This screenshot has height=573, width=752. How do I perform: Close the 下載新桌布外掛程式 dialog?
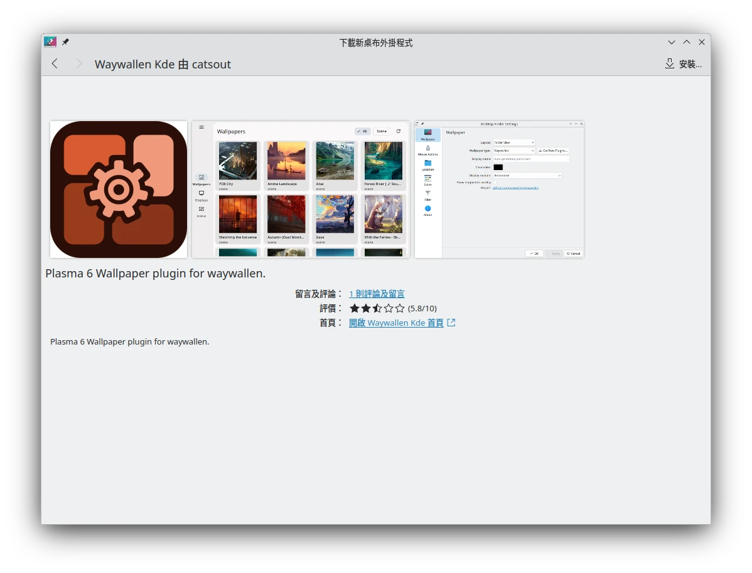(x=702, y=42)
